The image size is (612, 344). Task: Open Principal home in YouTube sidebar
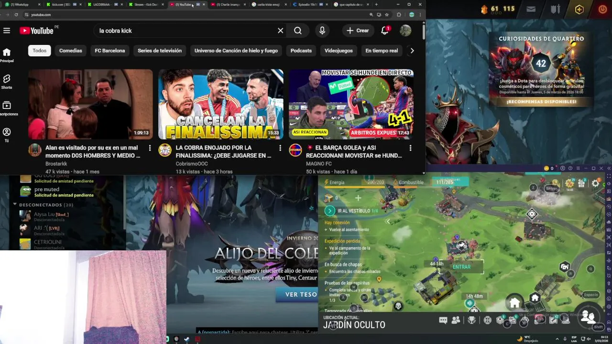pos(7,55)
